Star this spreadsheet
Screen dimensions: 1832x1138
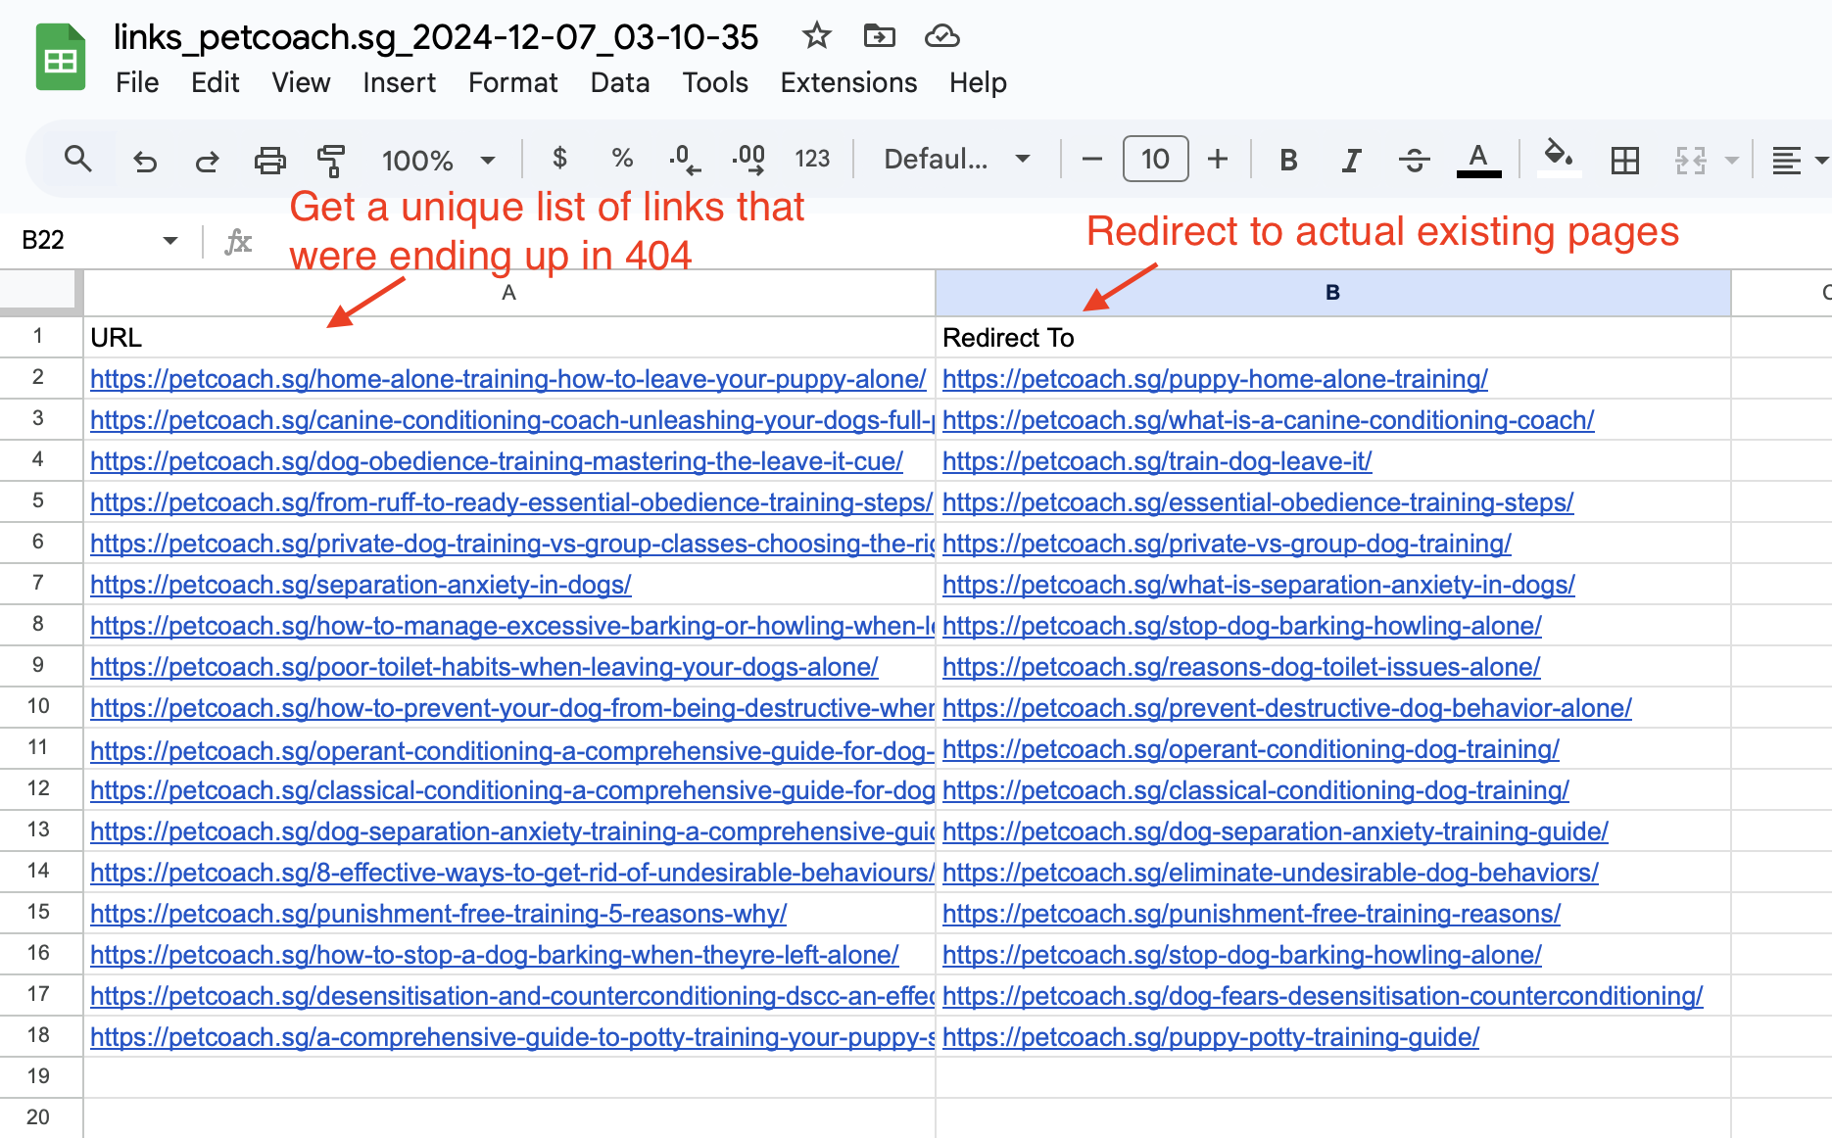coord(816,36)
